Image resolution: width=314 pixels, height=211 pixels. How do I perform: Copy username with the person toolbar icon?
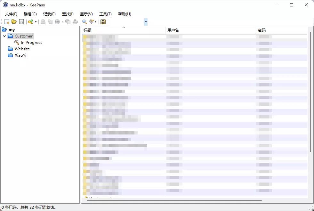[43, 21]
